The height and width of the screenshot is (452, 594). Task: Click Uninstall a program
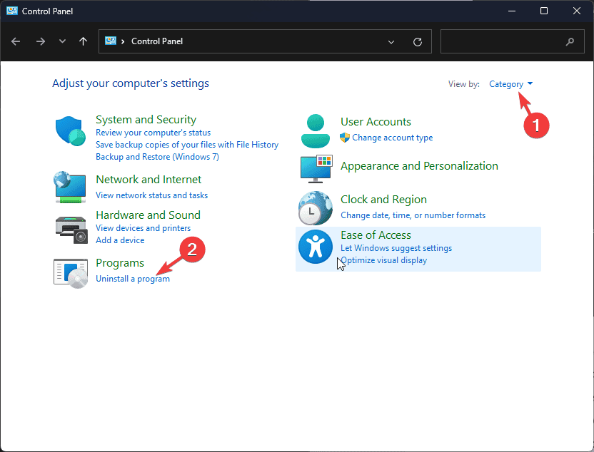point(133,279)
